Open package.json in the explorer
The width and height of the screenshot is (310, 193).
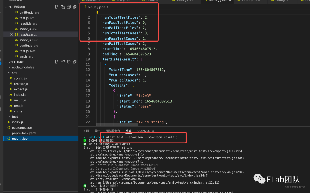(x=41, y=128)
